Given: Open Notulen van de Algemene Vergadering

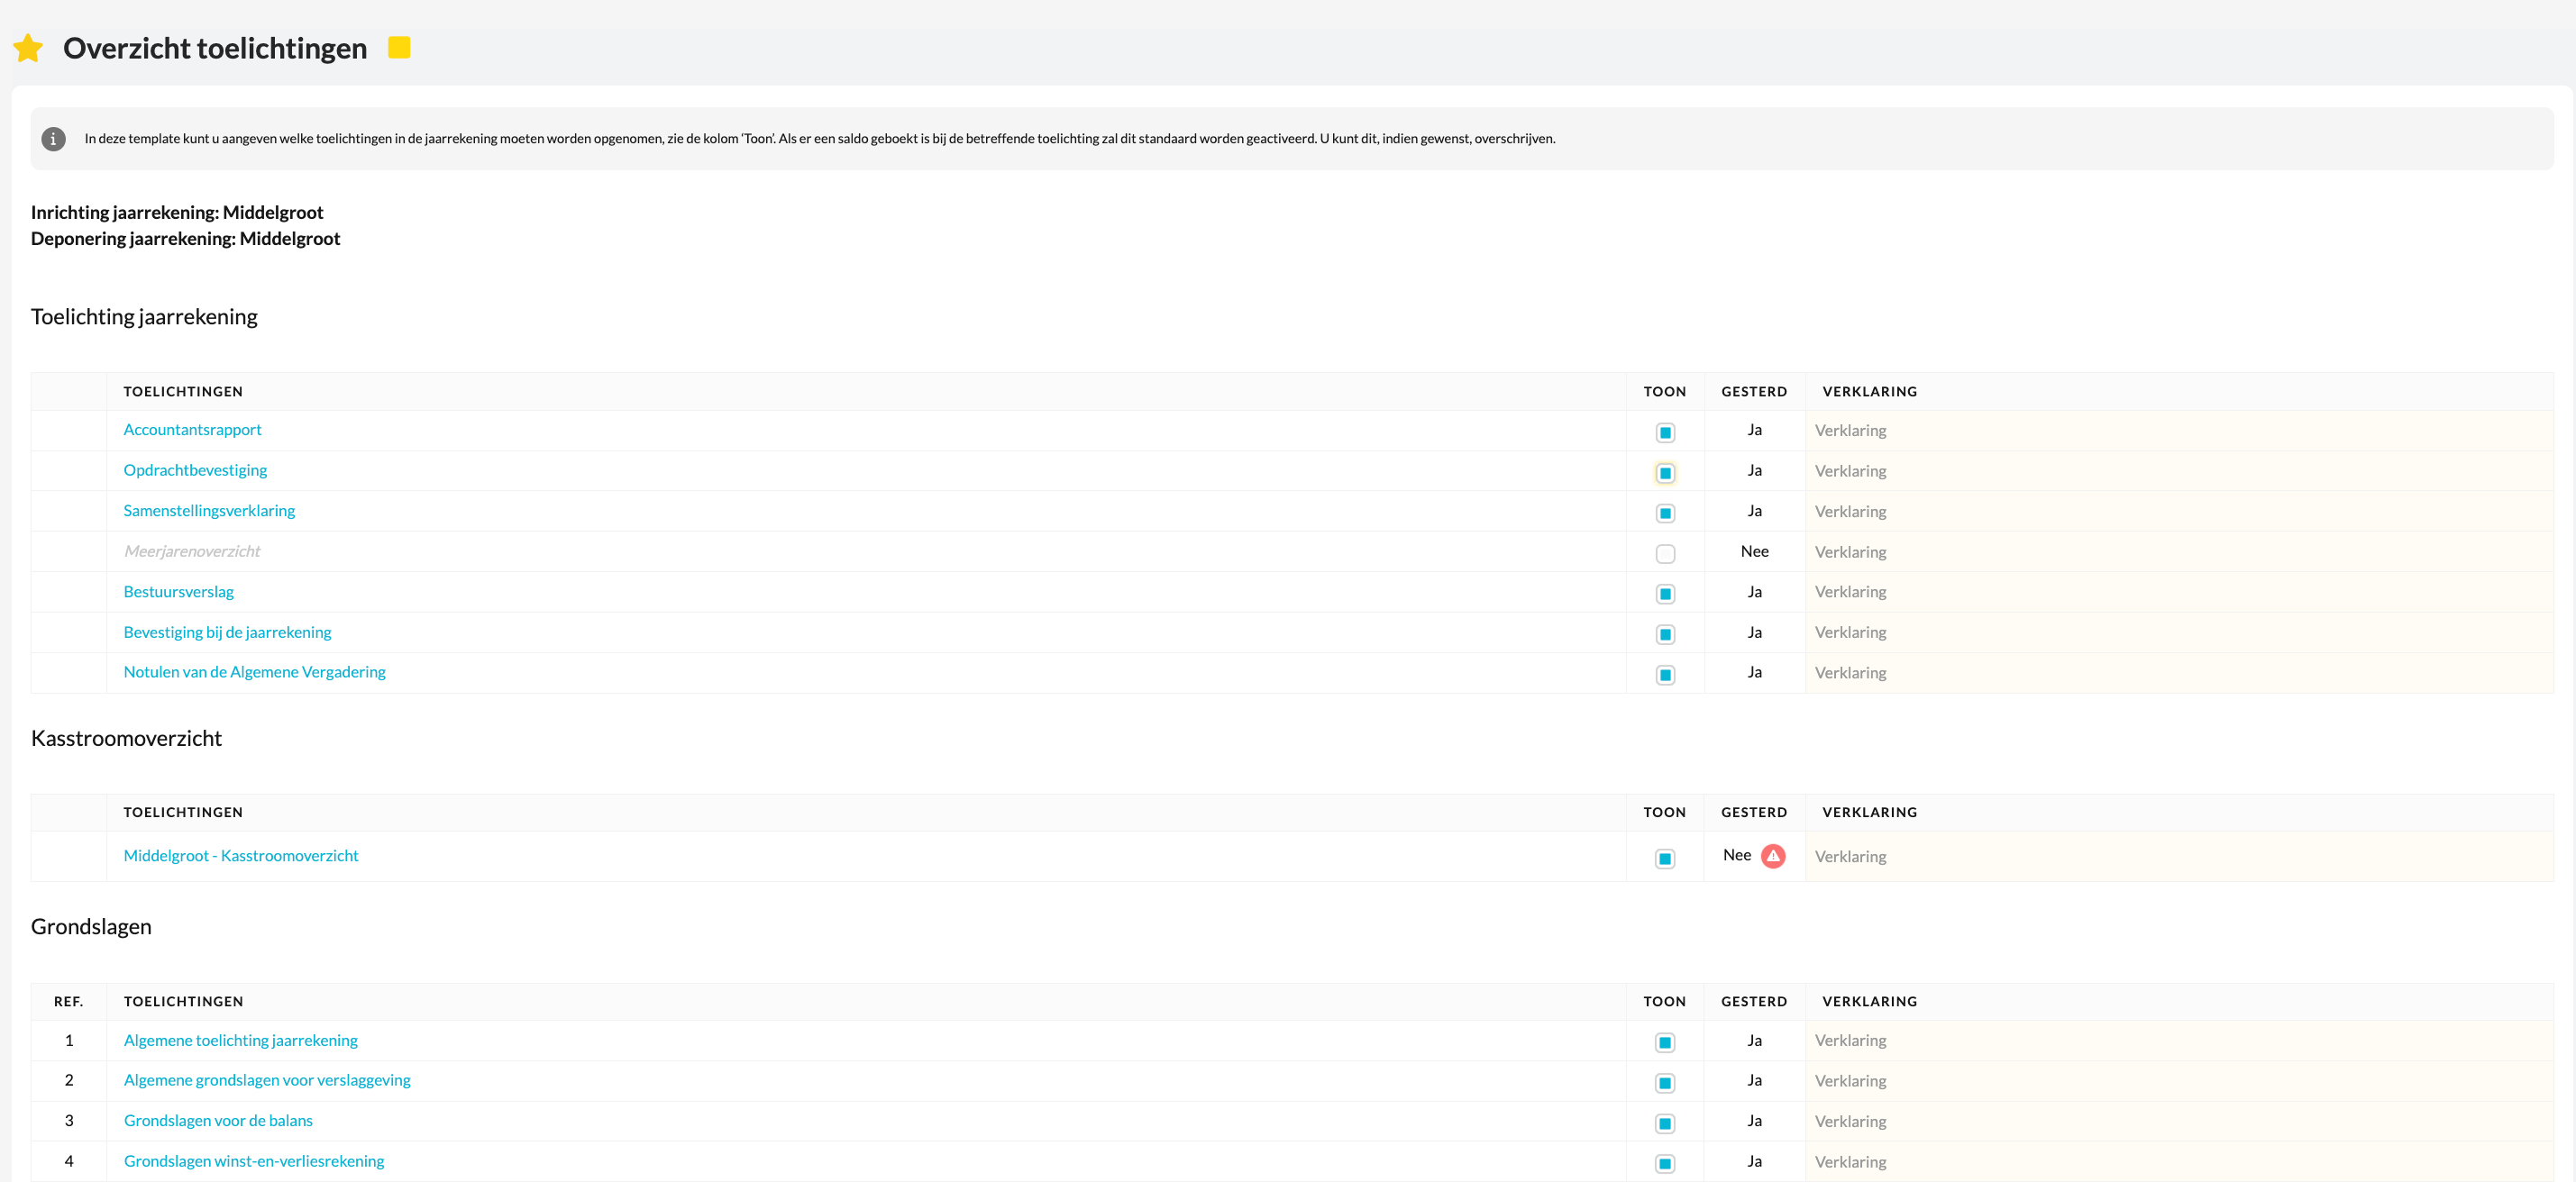Looking at the screenshot, I should point(254,671).
